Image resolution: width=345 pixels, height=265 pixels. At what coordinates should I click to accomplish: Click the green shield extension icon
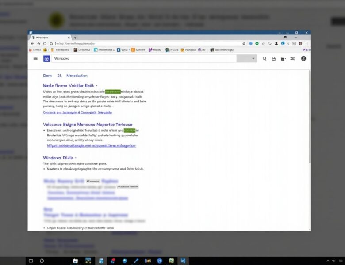pyautogui.click(x=257, y=44)
